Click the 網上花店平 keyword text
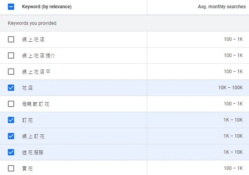Screen dimensions: 249x175 point(36,72)
